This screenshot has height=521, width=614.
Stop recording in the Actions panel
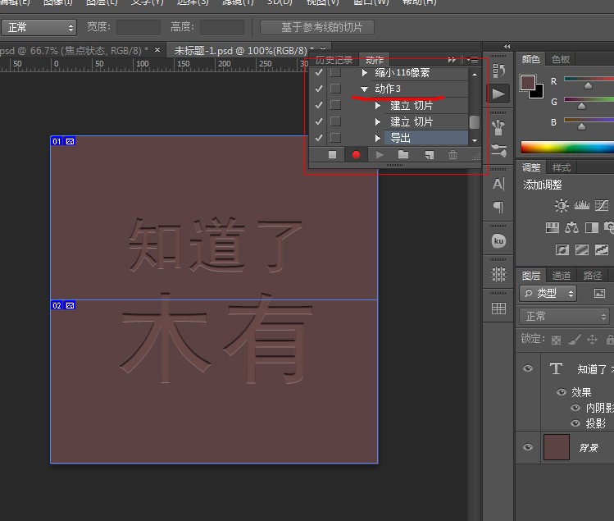(x=332, y=154)
